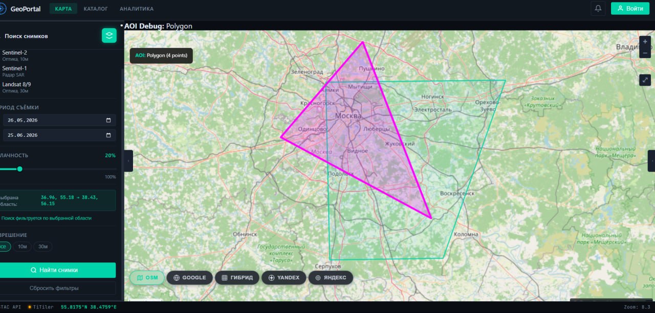Click the Коломна city label
This screenshot has height=313, width=655.
[x=466, y=234]
